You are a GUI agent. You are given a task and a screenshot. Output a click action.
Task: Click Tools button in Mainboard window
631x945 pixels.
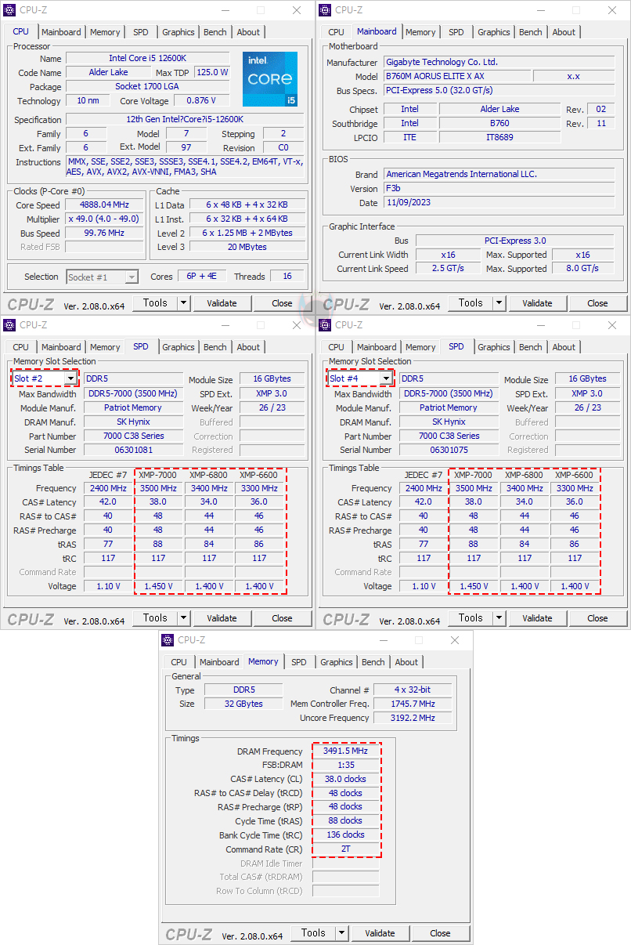tap(471, 303)
